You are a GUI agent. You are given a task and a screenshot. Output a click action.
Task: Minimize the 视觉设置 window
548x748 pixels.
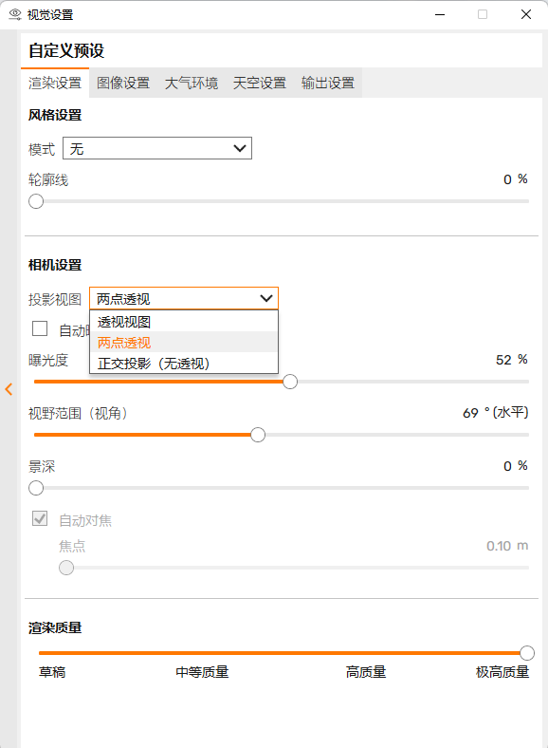440,14
